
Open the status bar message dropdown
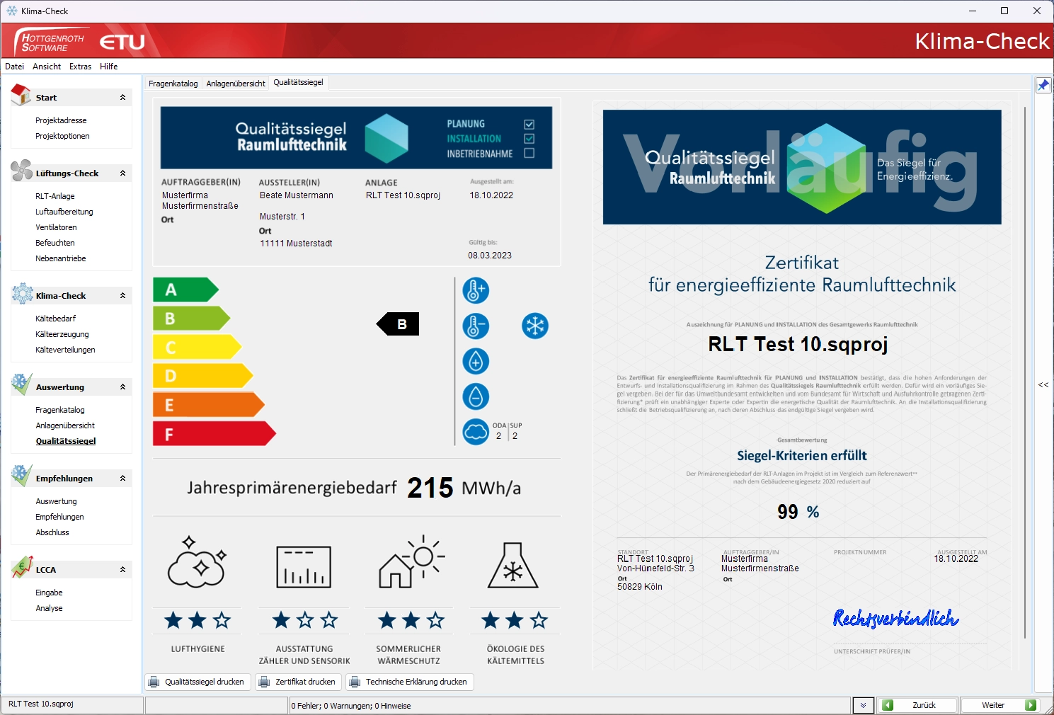point(863,705)
